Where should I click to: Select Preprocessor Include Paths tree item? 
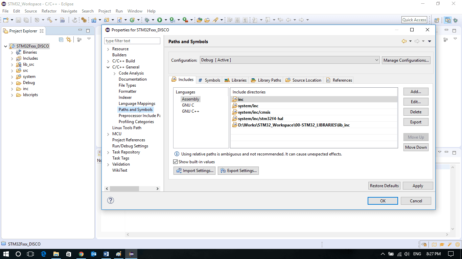(x=139, y=116)
